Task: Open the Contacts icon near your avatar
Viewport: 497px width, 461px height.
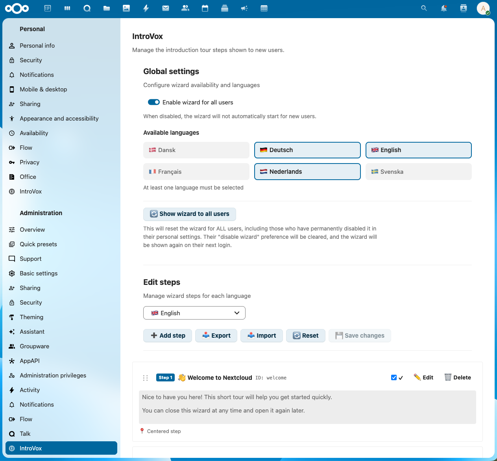Action: [x=463, y=8]
